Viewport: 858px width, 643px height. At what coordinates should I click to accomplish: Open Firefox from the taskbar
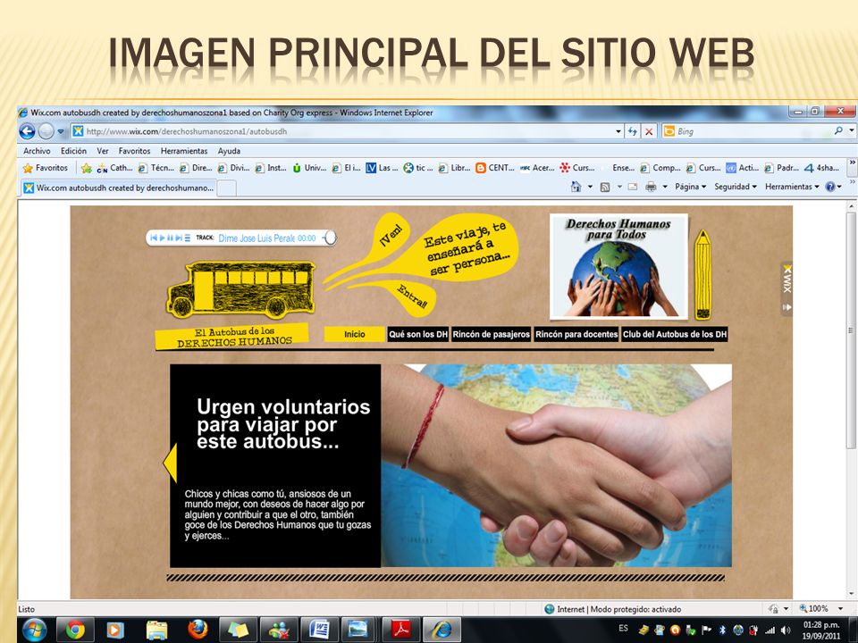197,630
